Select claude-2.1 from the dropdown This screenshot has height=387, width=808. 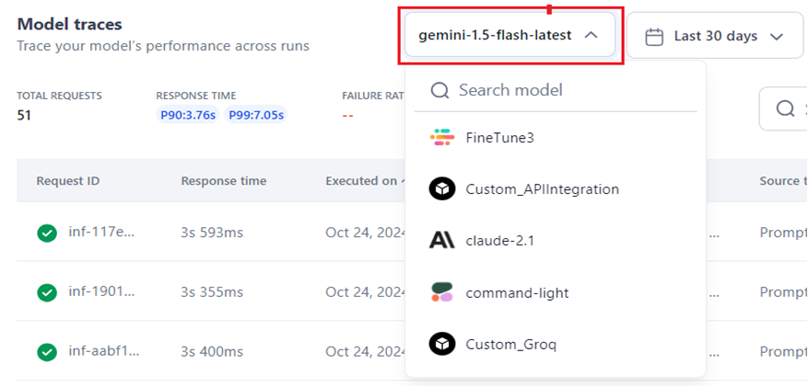point(556,241)
